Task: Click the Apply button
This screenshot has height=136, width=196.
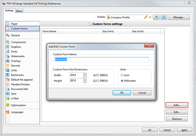Action: click(184, 130)
